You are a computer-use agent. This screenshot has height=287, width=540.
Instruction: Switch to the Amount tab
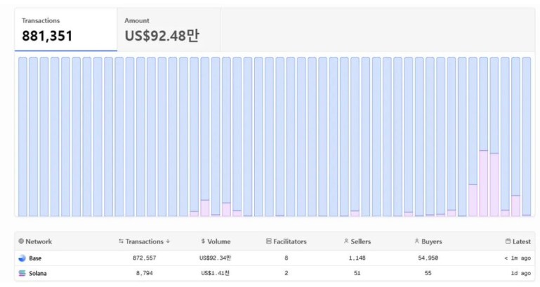coord(169,29)
